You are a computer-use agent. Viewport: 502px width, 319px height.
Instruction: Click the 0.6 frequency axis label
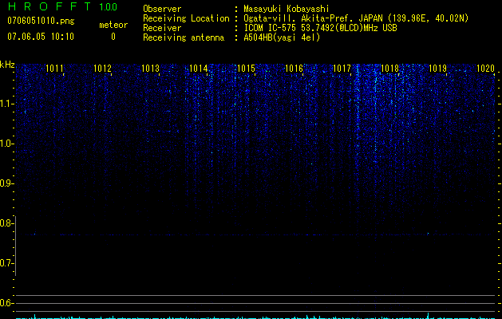(6, 303)
